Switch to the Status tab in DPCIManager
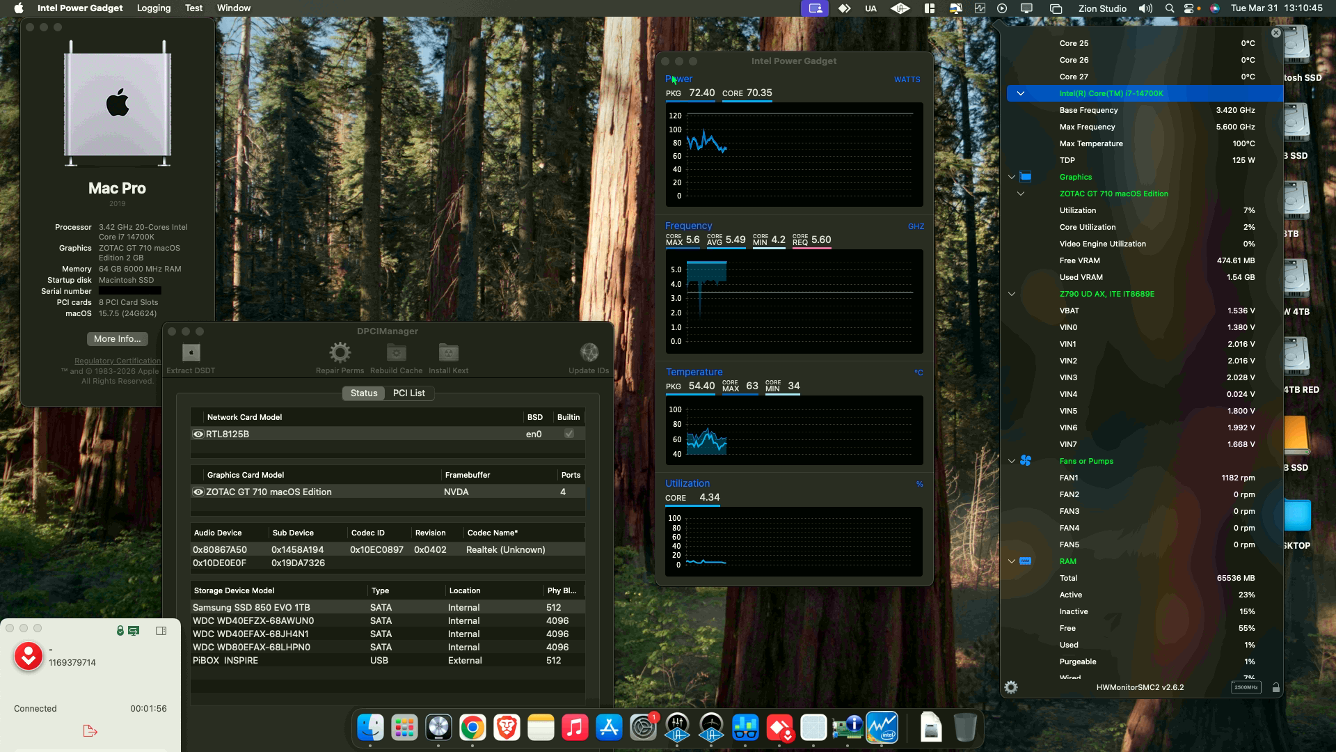Image resolution: width=1336 pixels, height=752 pixels. pos(364,393)
